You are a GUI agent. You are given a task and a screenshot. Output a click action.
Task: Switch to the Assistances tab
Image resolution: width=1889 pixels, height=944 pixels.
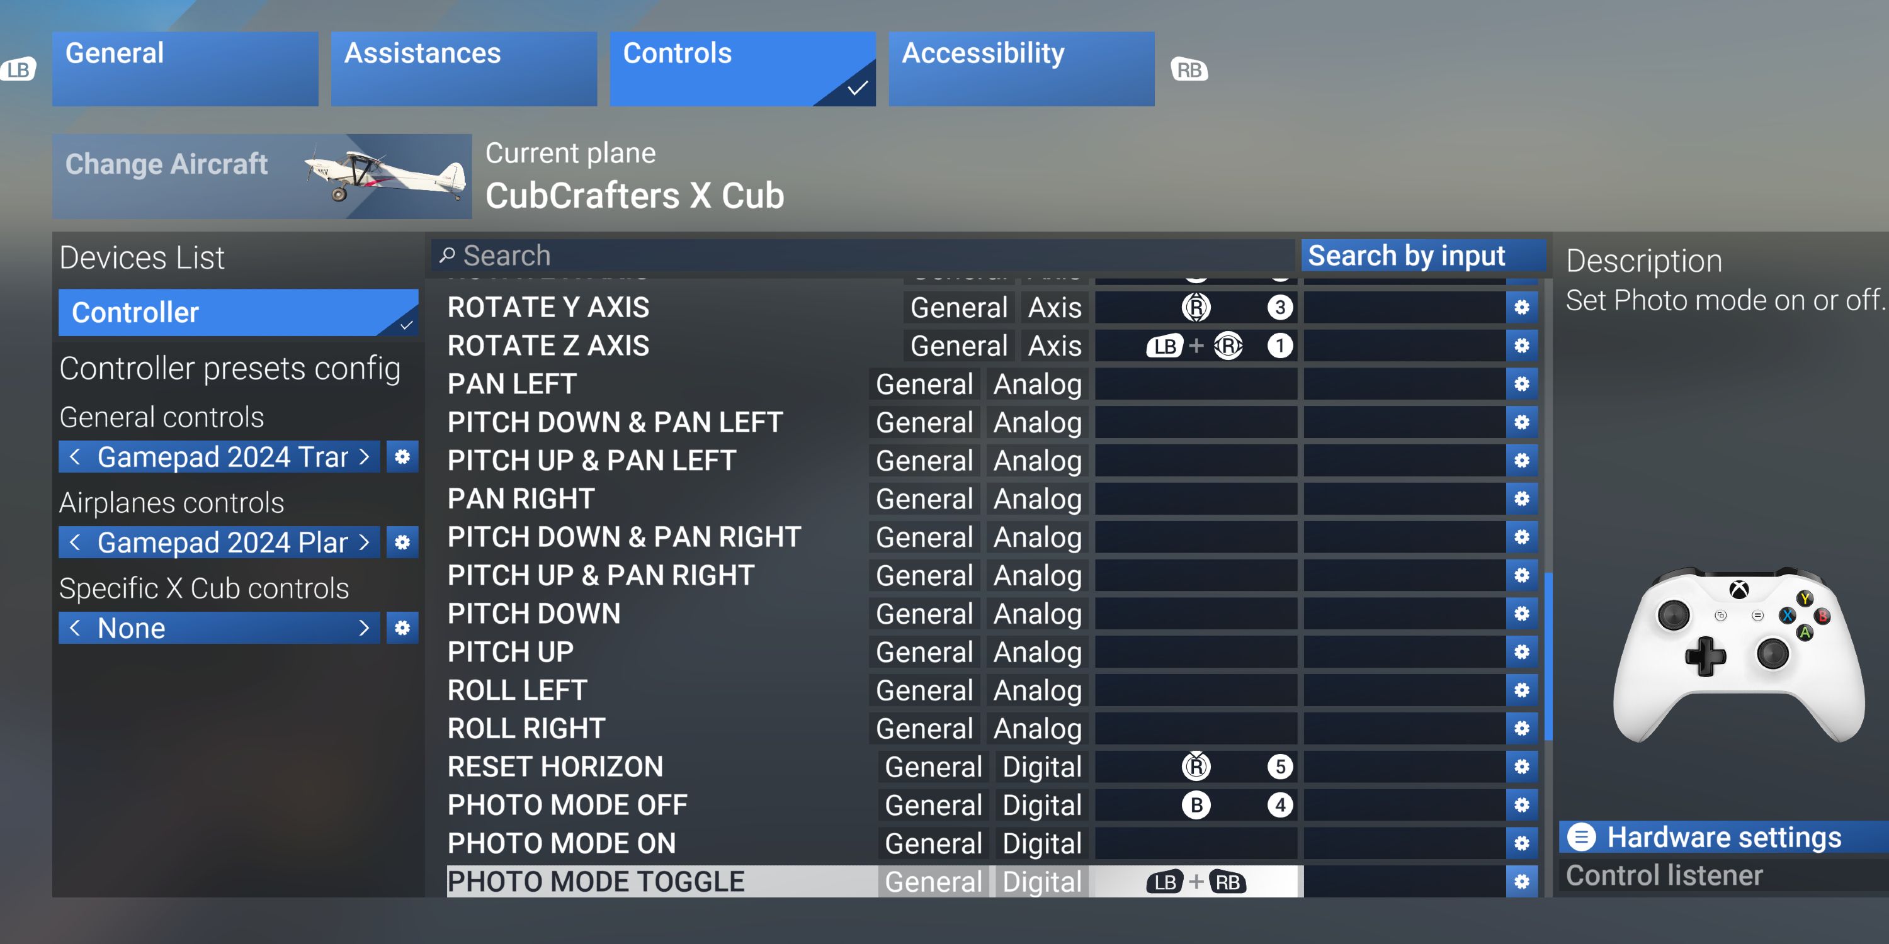click(424, 52)
